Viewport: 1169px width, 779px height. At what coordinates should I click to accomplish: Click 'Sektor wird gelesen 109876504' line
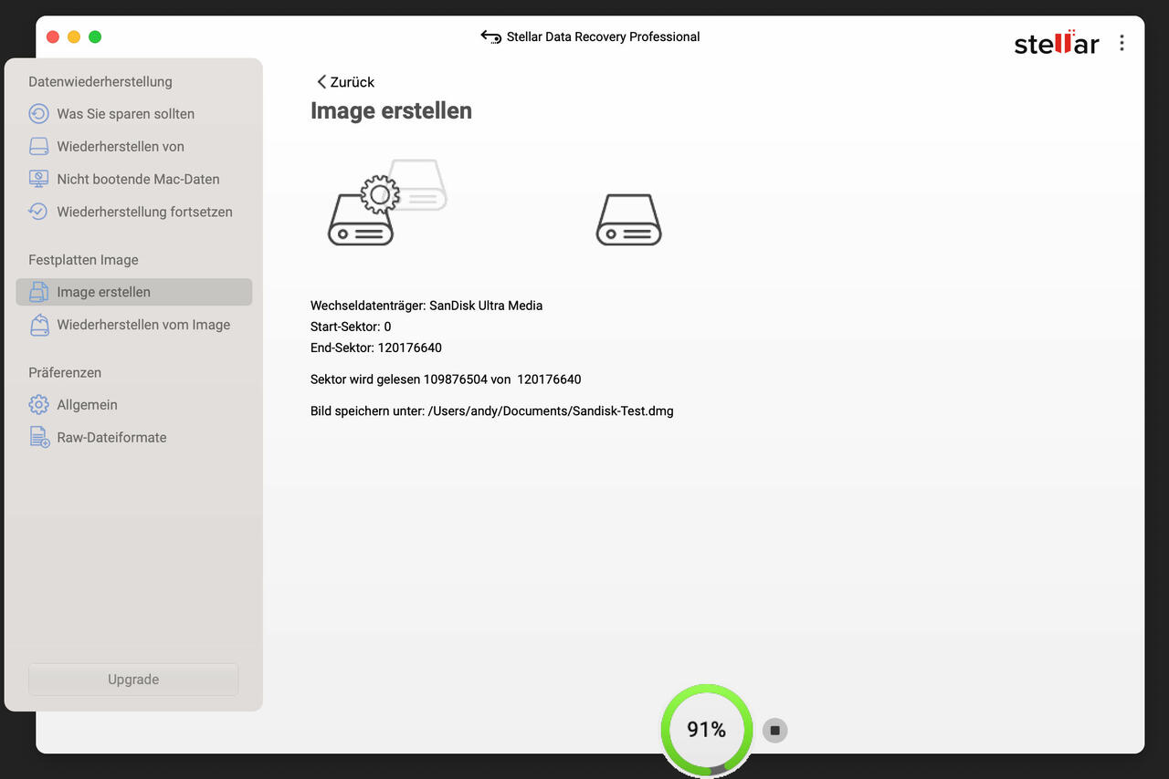[446, 379]
